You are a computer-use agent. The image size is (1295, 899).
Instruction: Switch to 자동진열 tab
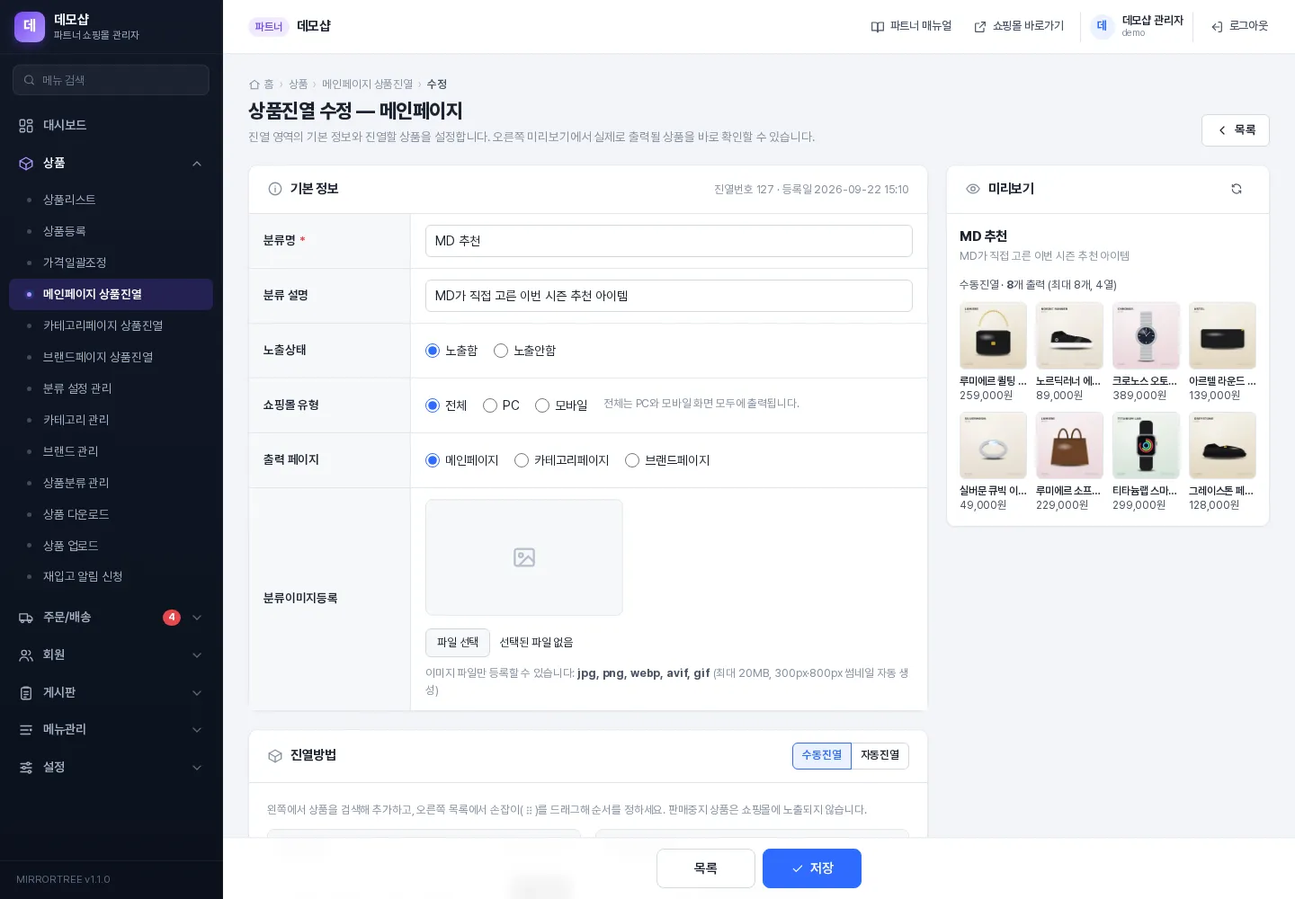[880, 756]
